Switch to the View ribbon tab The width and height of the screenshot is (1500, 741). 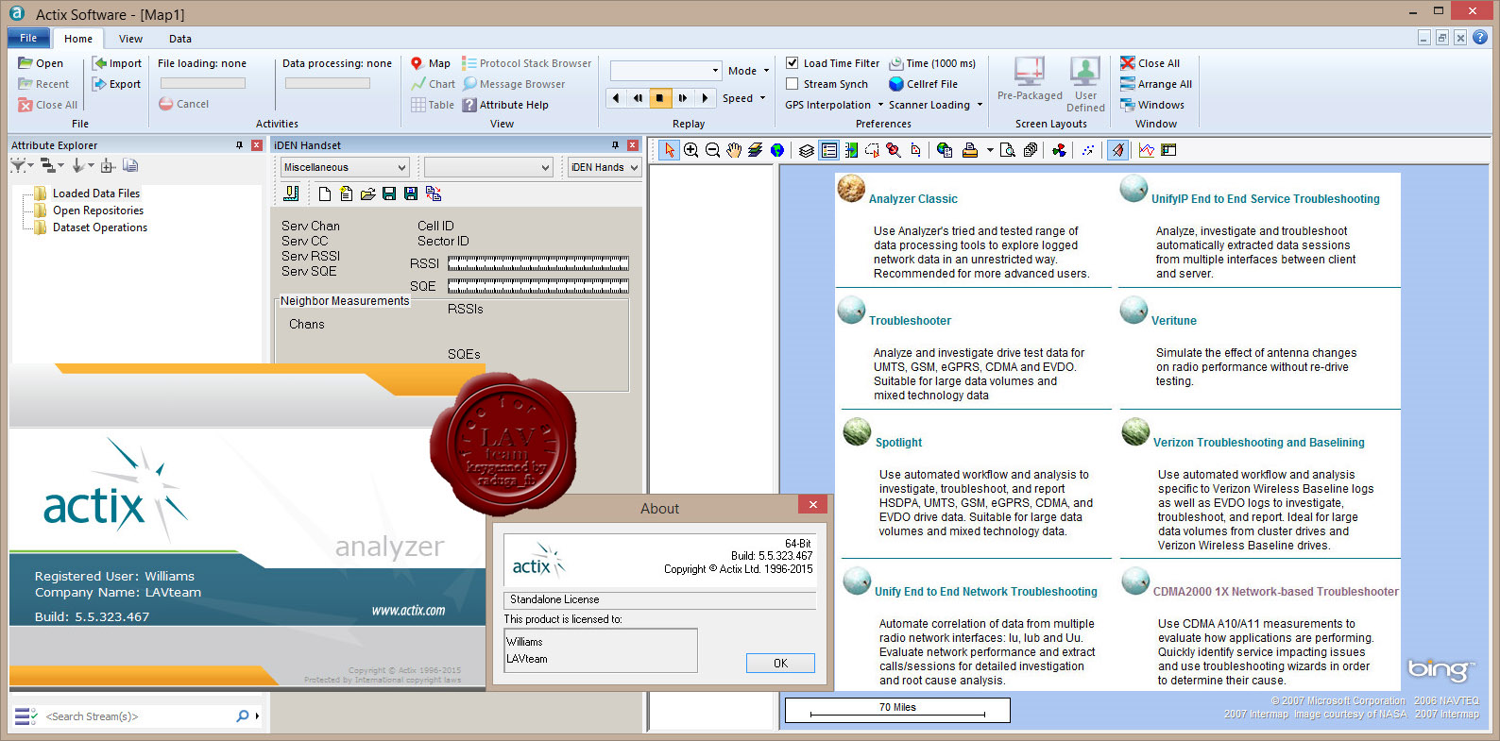click(x=130, y=39)
